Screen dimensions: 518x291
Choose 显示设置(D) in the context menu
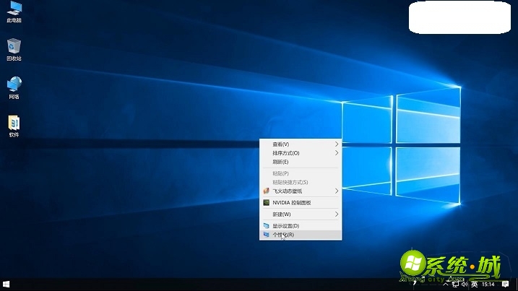[x=301, y=226]
